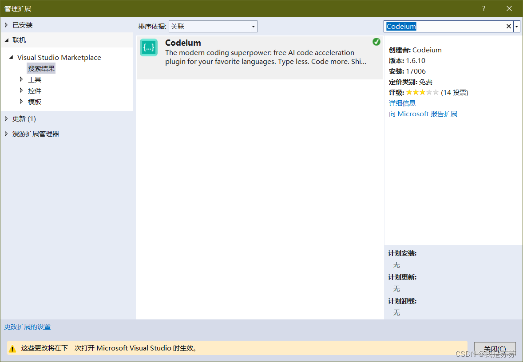Viewport: 523px width, 362px height.
Task: Select the 更新 (1) category
Action: pos(24,118)
